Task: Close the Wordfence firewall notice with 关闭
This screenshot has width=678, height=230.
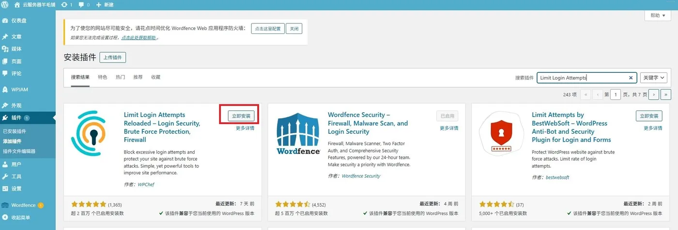Action: pos(294,29)
